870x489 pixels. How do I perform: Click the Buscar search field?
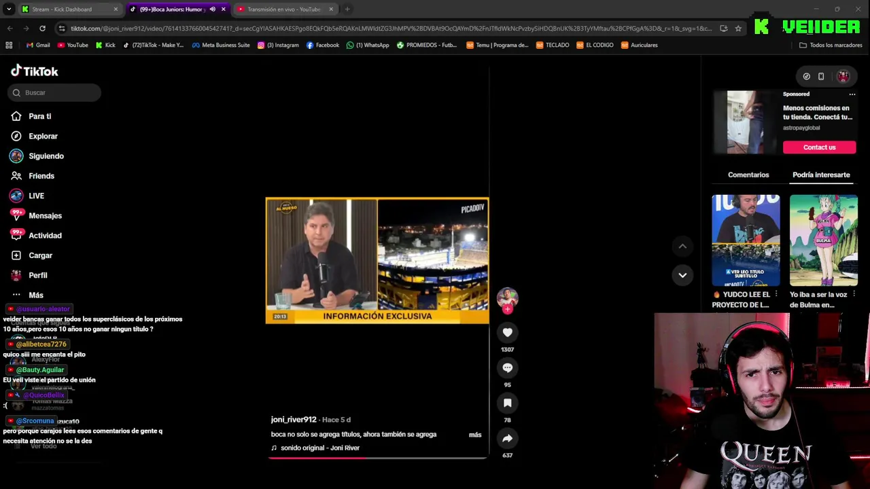click(54, 92)
